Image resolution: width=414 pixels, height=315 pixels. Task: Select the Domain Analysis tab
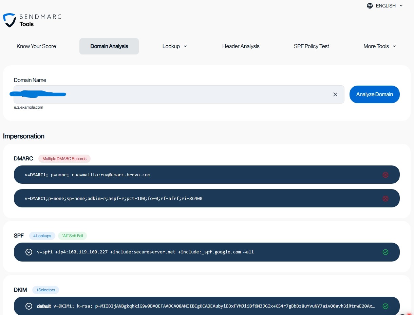click(x=109, y=46)
